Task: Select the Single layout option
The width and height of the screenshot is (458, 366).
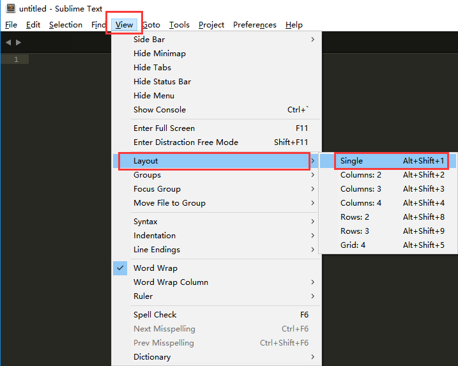Action: coord(388,161)
